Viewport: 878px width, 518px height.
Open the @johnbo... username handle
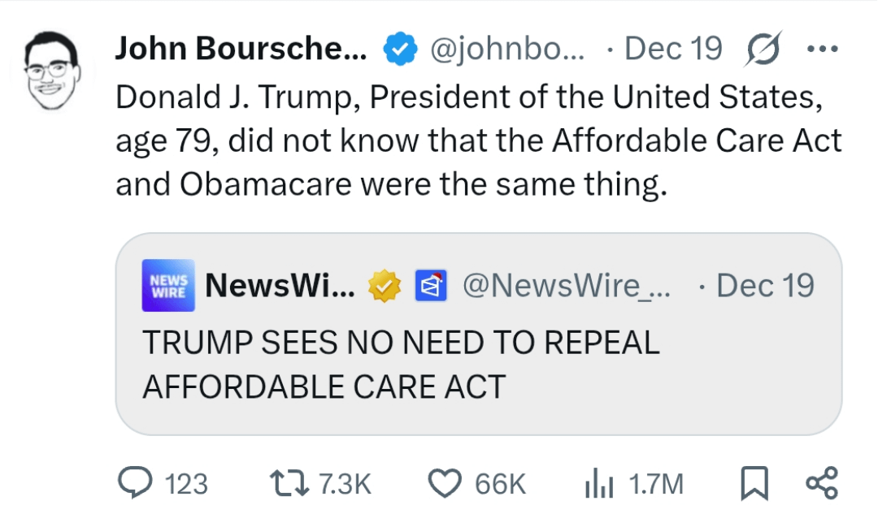[506, 50]
